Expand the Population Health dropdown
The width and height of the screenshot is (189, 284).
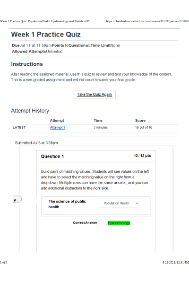[x=120, y=203]
